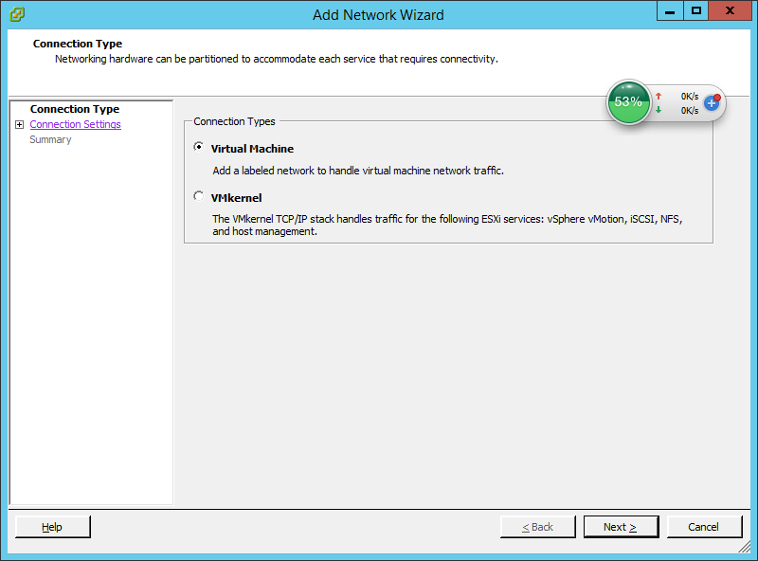Image resolution: width=758 pixels, height=561 pixels.
Task: Click the download speed 0K/s value
Action: coord(690,111)
